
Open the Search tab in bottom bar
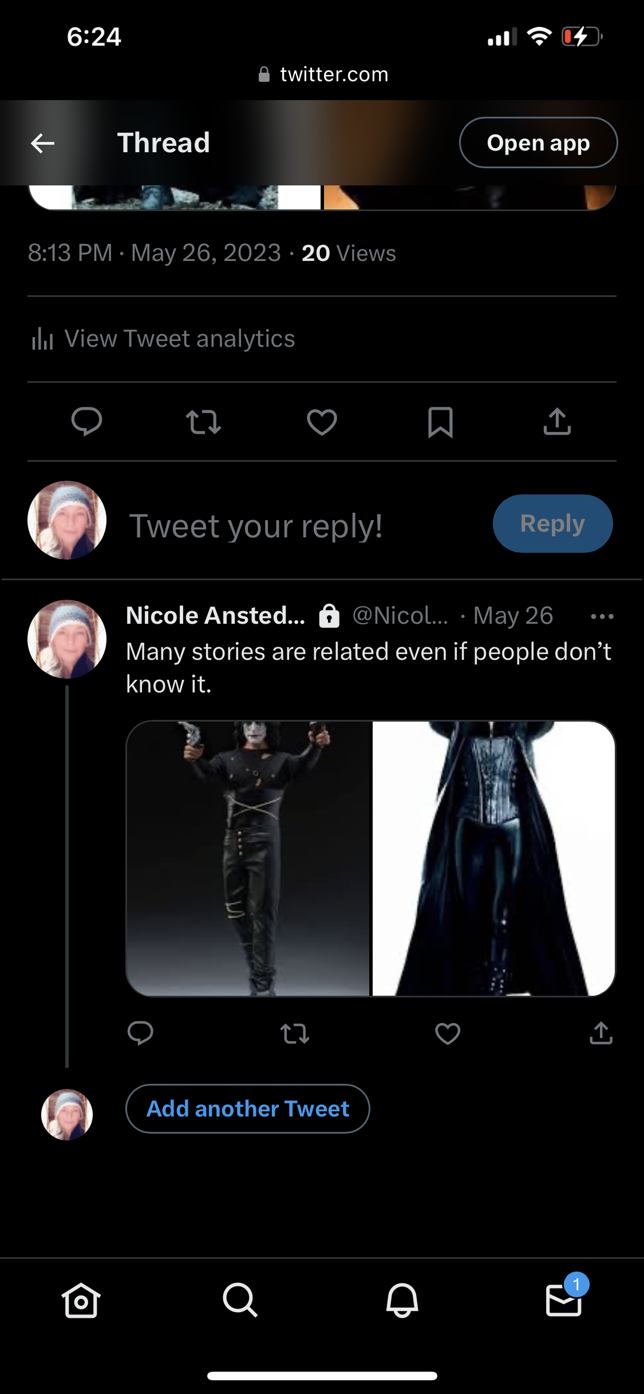coord(240,1301)
